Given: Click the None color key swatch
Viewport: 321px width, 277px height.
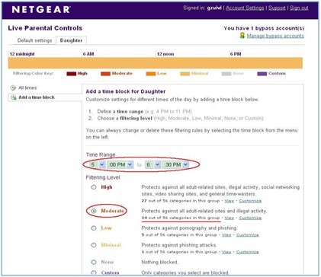Looking at the screenshot, I should tap(226, 74).
